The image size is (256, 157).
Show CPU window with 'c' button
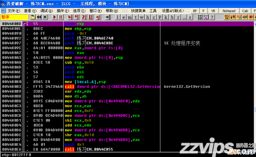click(x=154, y=17)
